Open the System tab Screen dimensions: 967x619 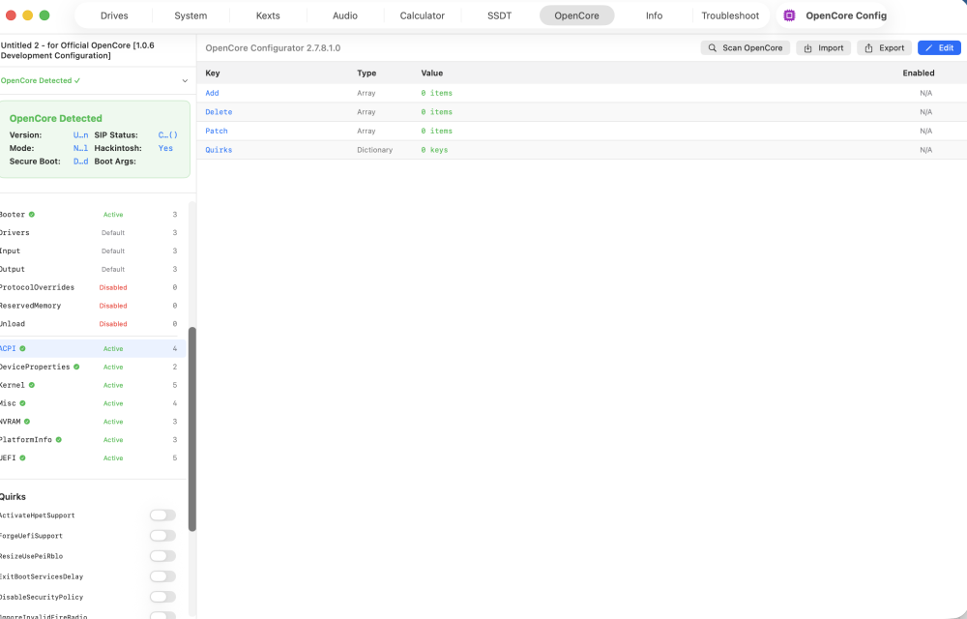190,15
